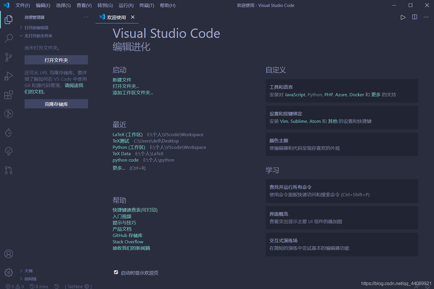Open recent LaTeX (工作区) workspace
This screenshot has width=434, height=289.
pyautogui.click(x=128, y=134)
